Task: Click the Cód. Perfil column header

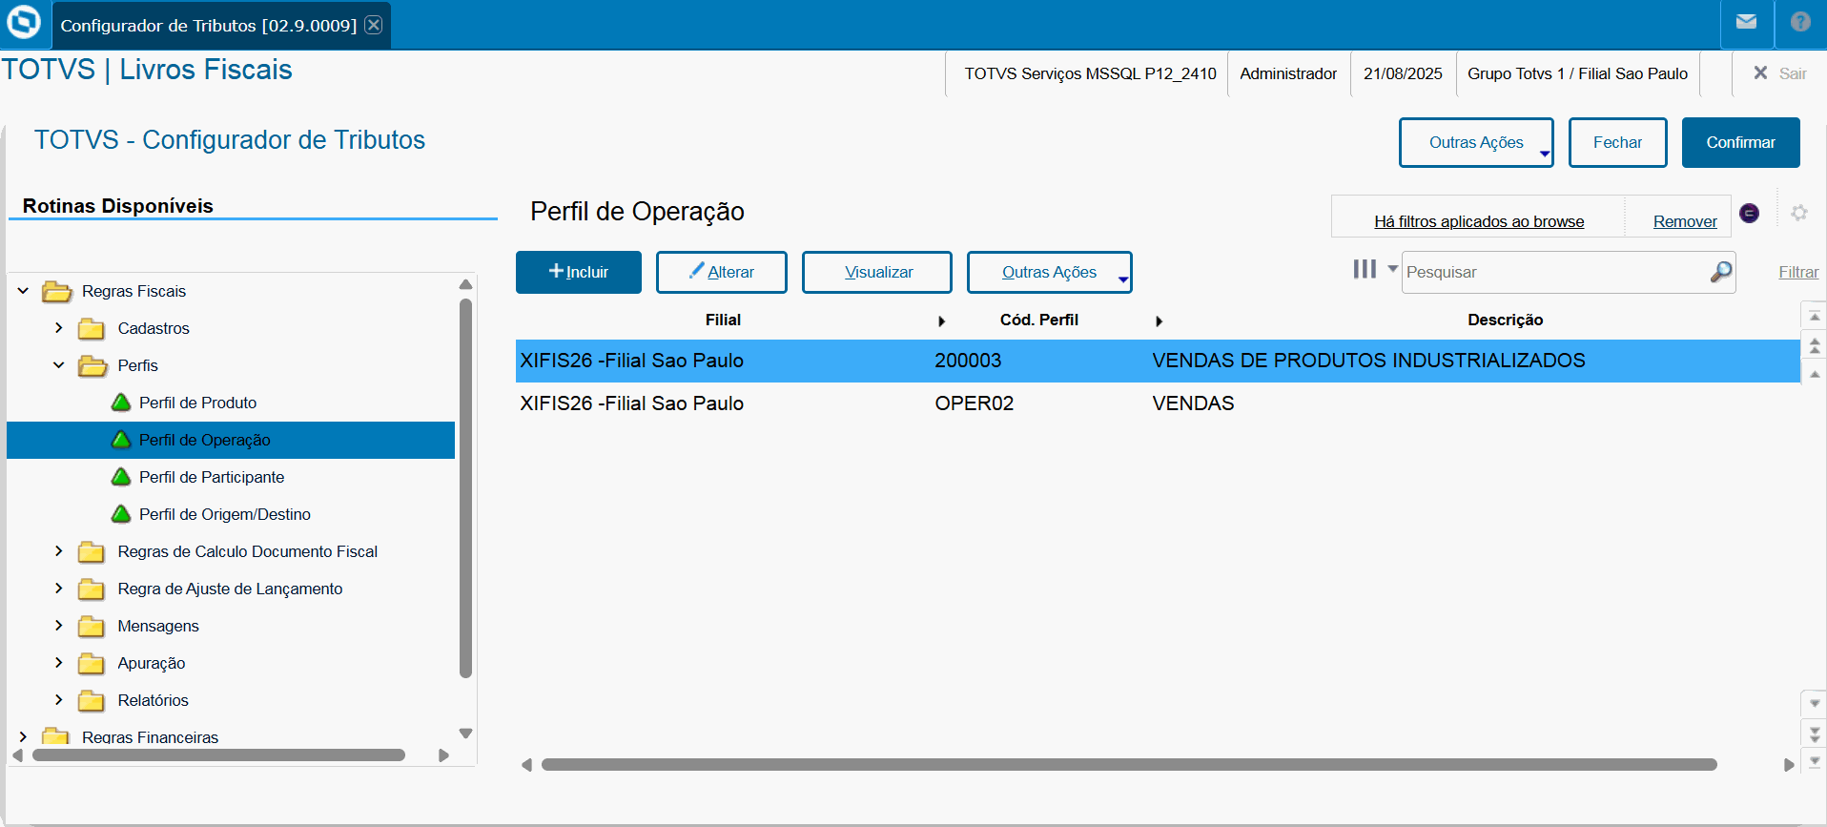Action: coord(1039,320)
